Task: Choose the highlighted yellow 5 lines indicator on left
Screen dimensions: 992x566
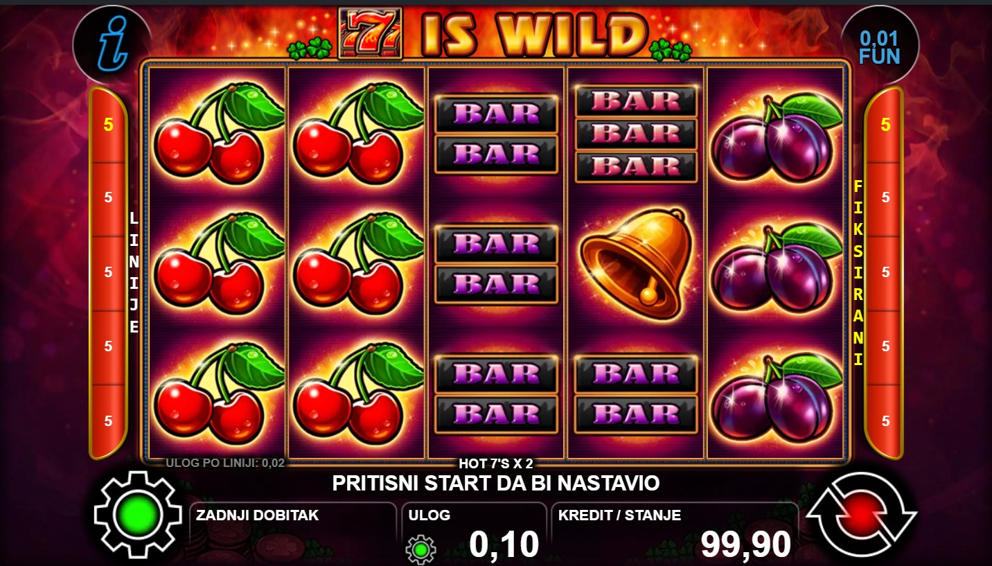Action: [108, 125]
